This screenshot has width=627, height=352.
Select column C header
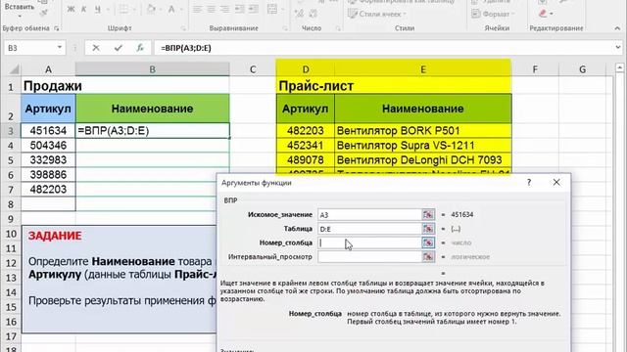click(253, 69)
